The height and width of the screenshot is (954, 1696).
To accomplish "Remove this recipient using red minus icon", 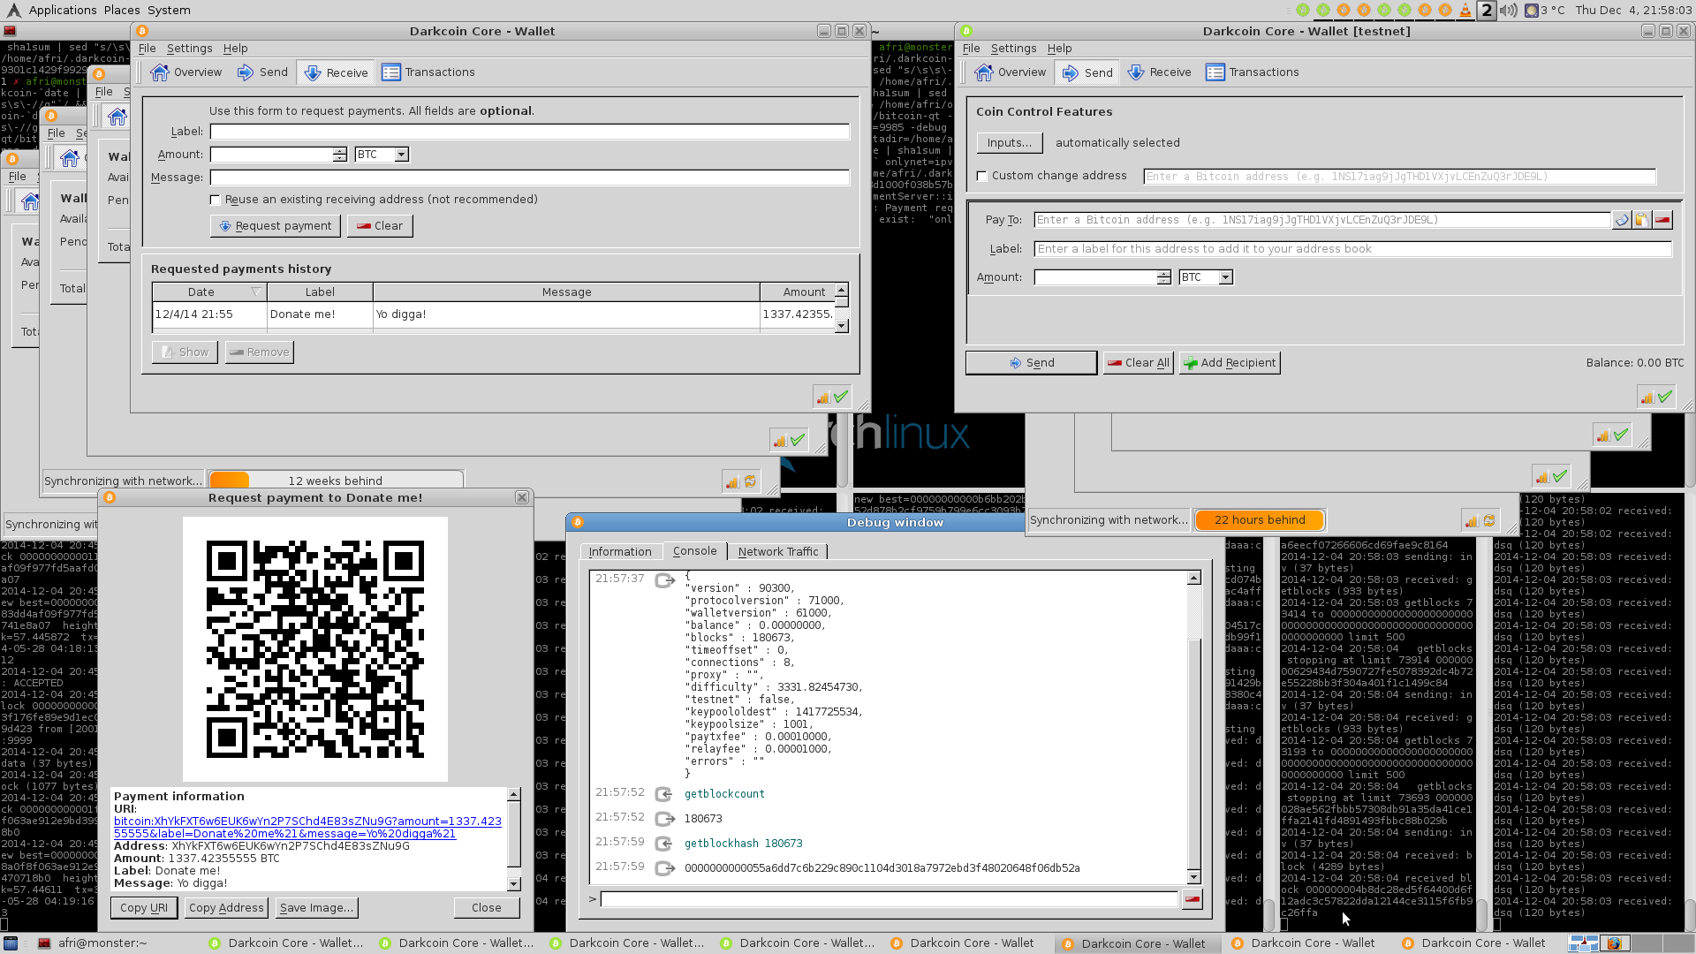I will (1662, 220).
